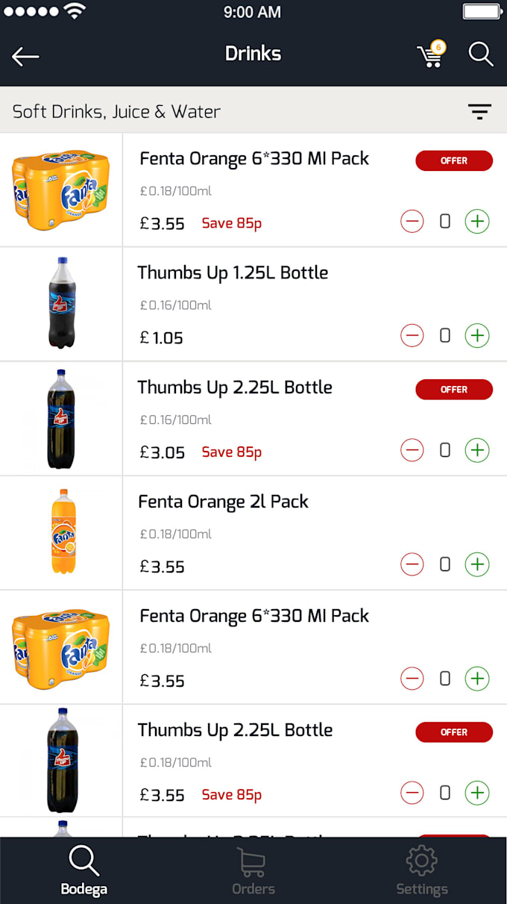Select the Soft Drinks, Juice & Water category
Image resolution: width=507 pixels, height=904 pixels.
click(116, 112)
